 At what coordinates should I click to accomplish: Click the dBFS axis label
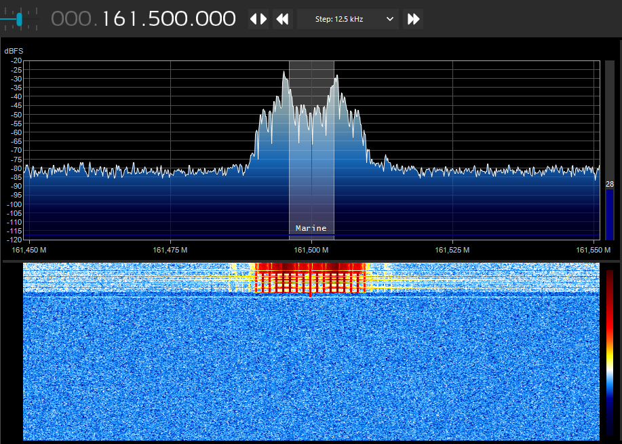click(x=14, y=51)
